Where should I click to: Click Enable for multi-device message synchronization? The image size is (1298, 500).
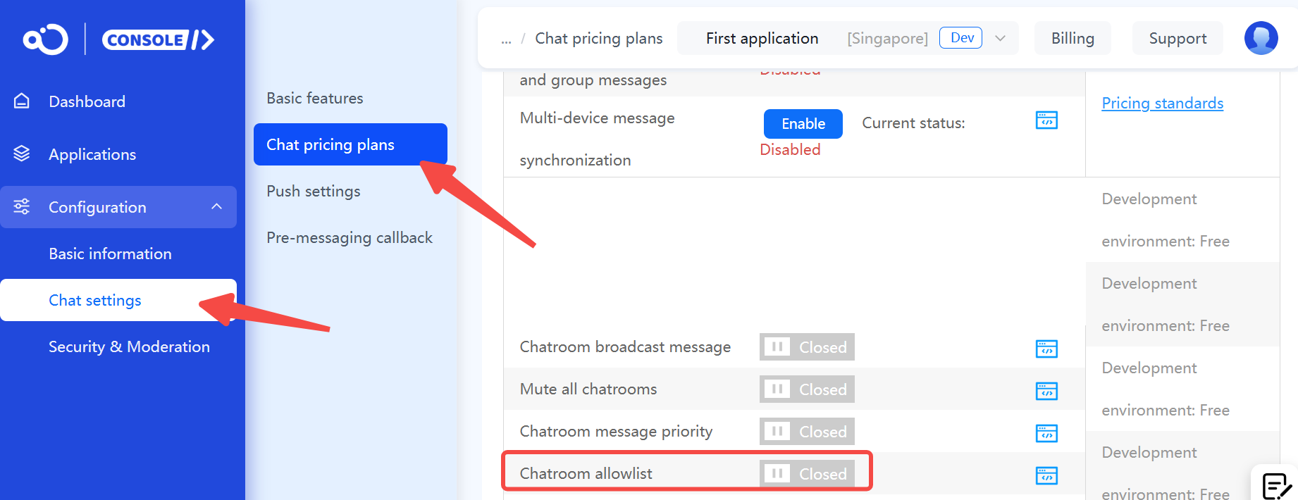click(803, 123)
